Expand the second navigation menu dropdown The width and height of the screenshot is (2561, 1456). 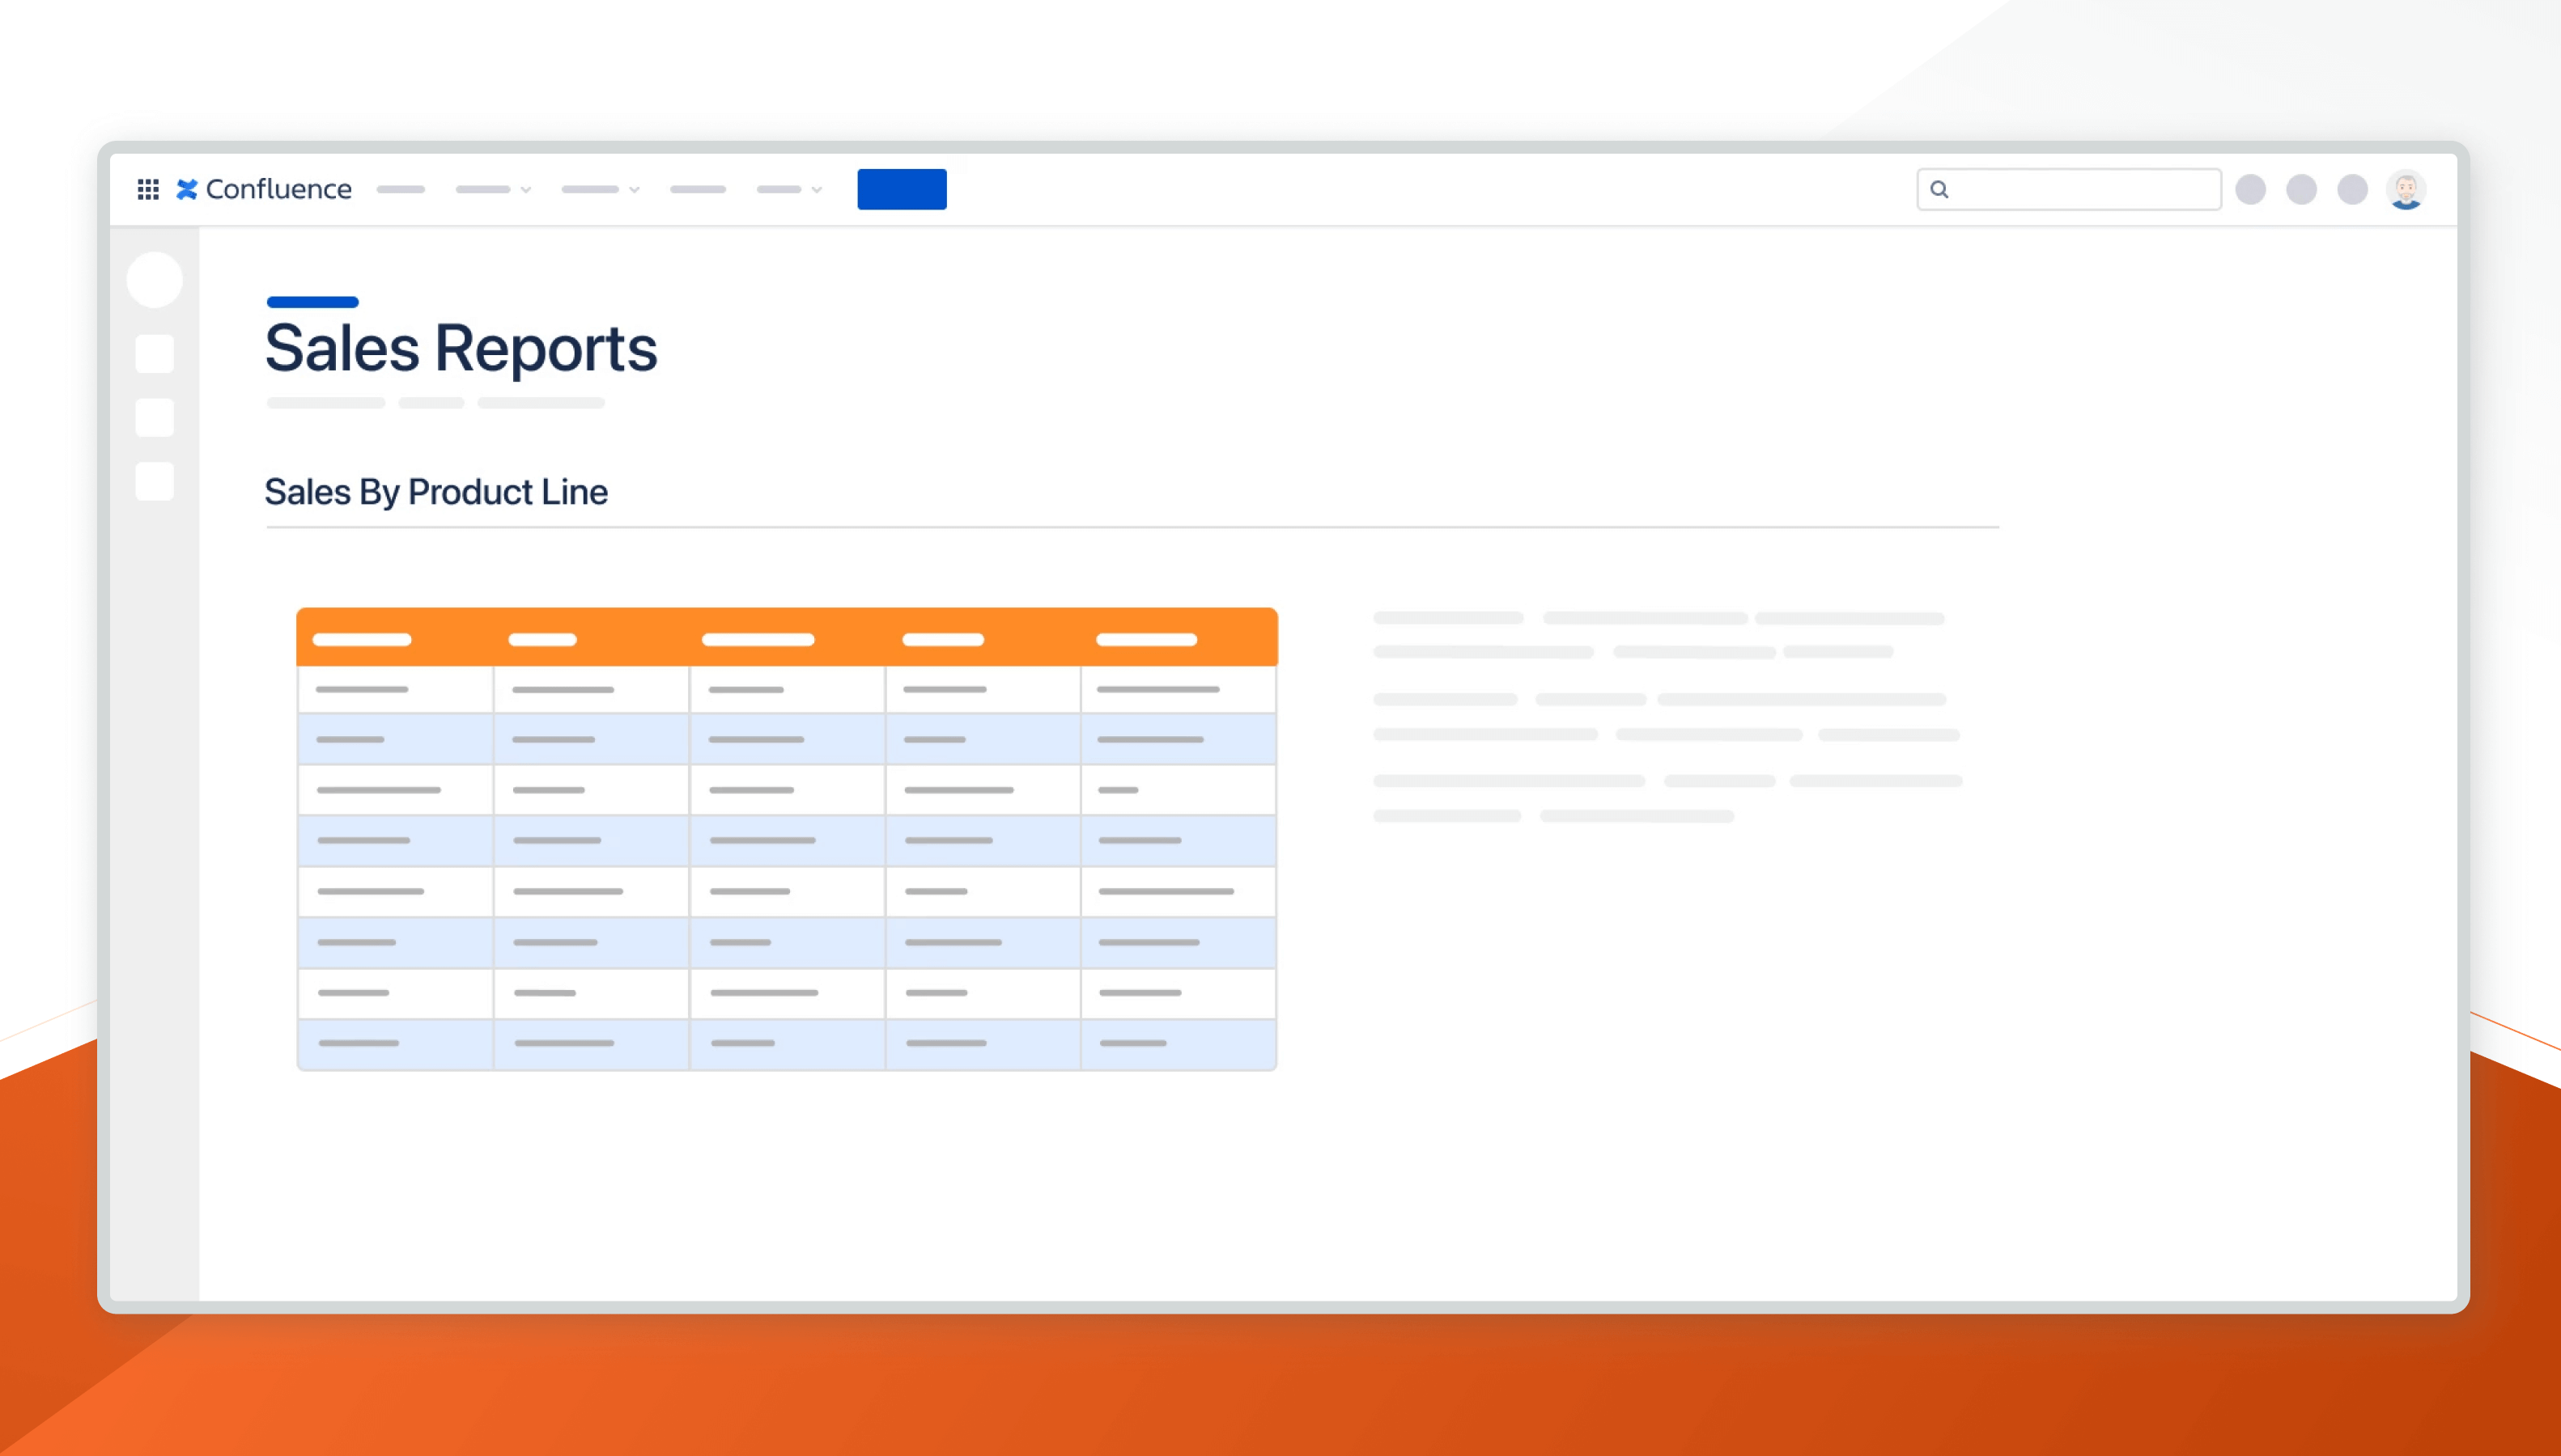(493, 189)
